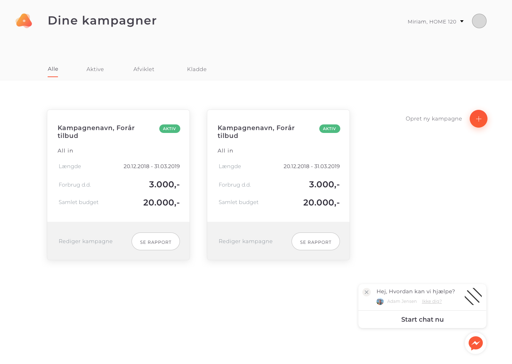The width and height of the screenshot is (512, 364).
Task: Click 20.000,- budget on the first card
Action: (x=161, y=203)
